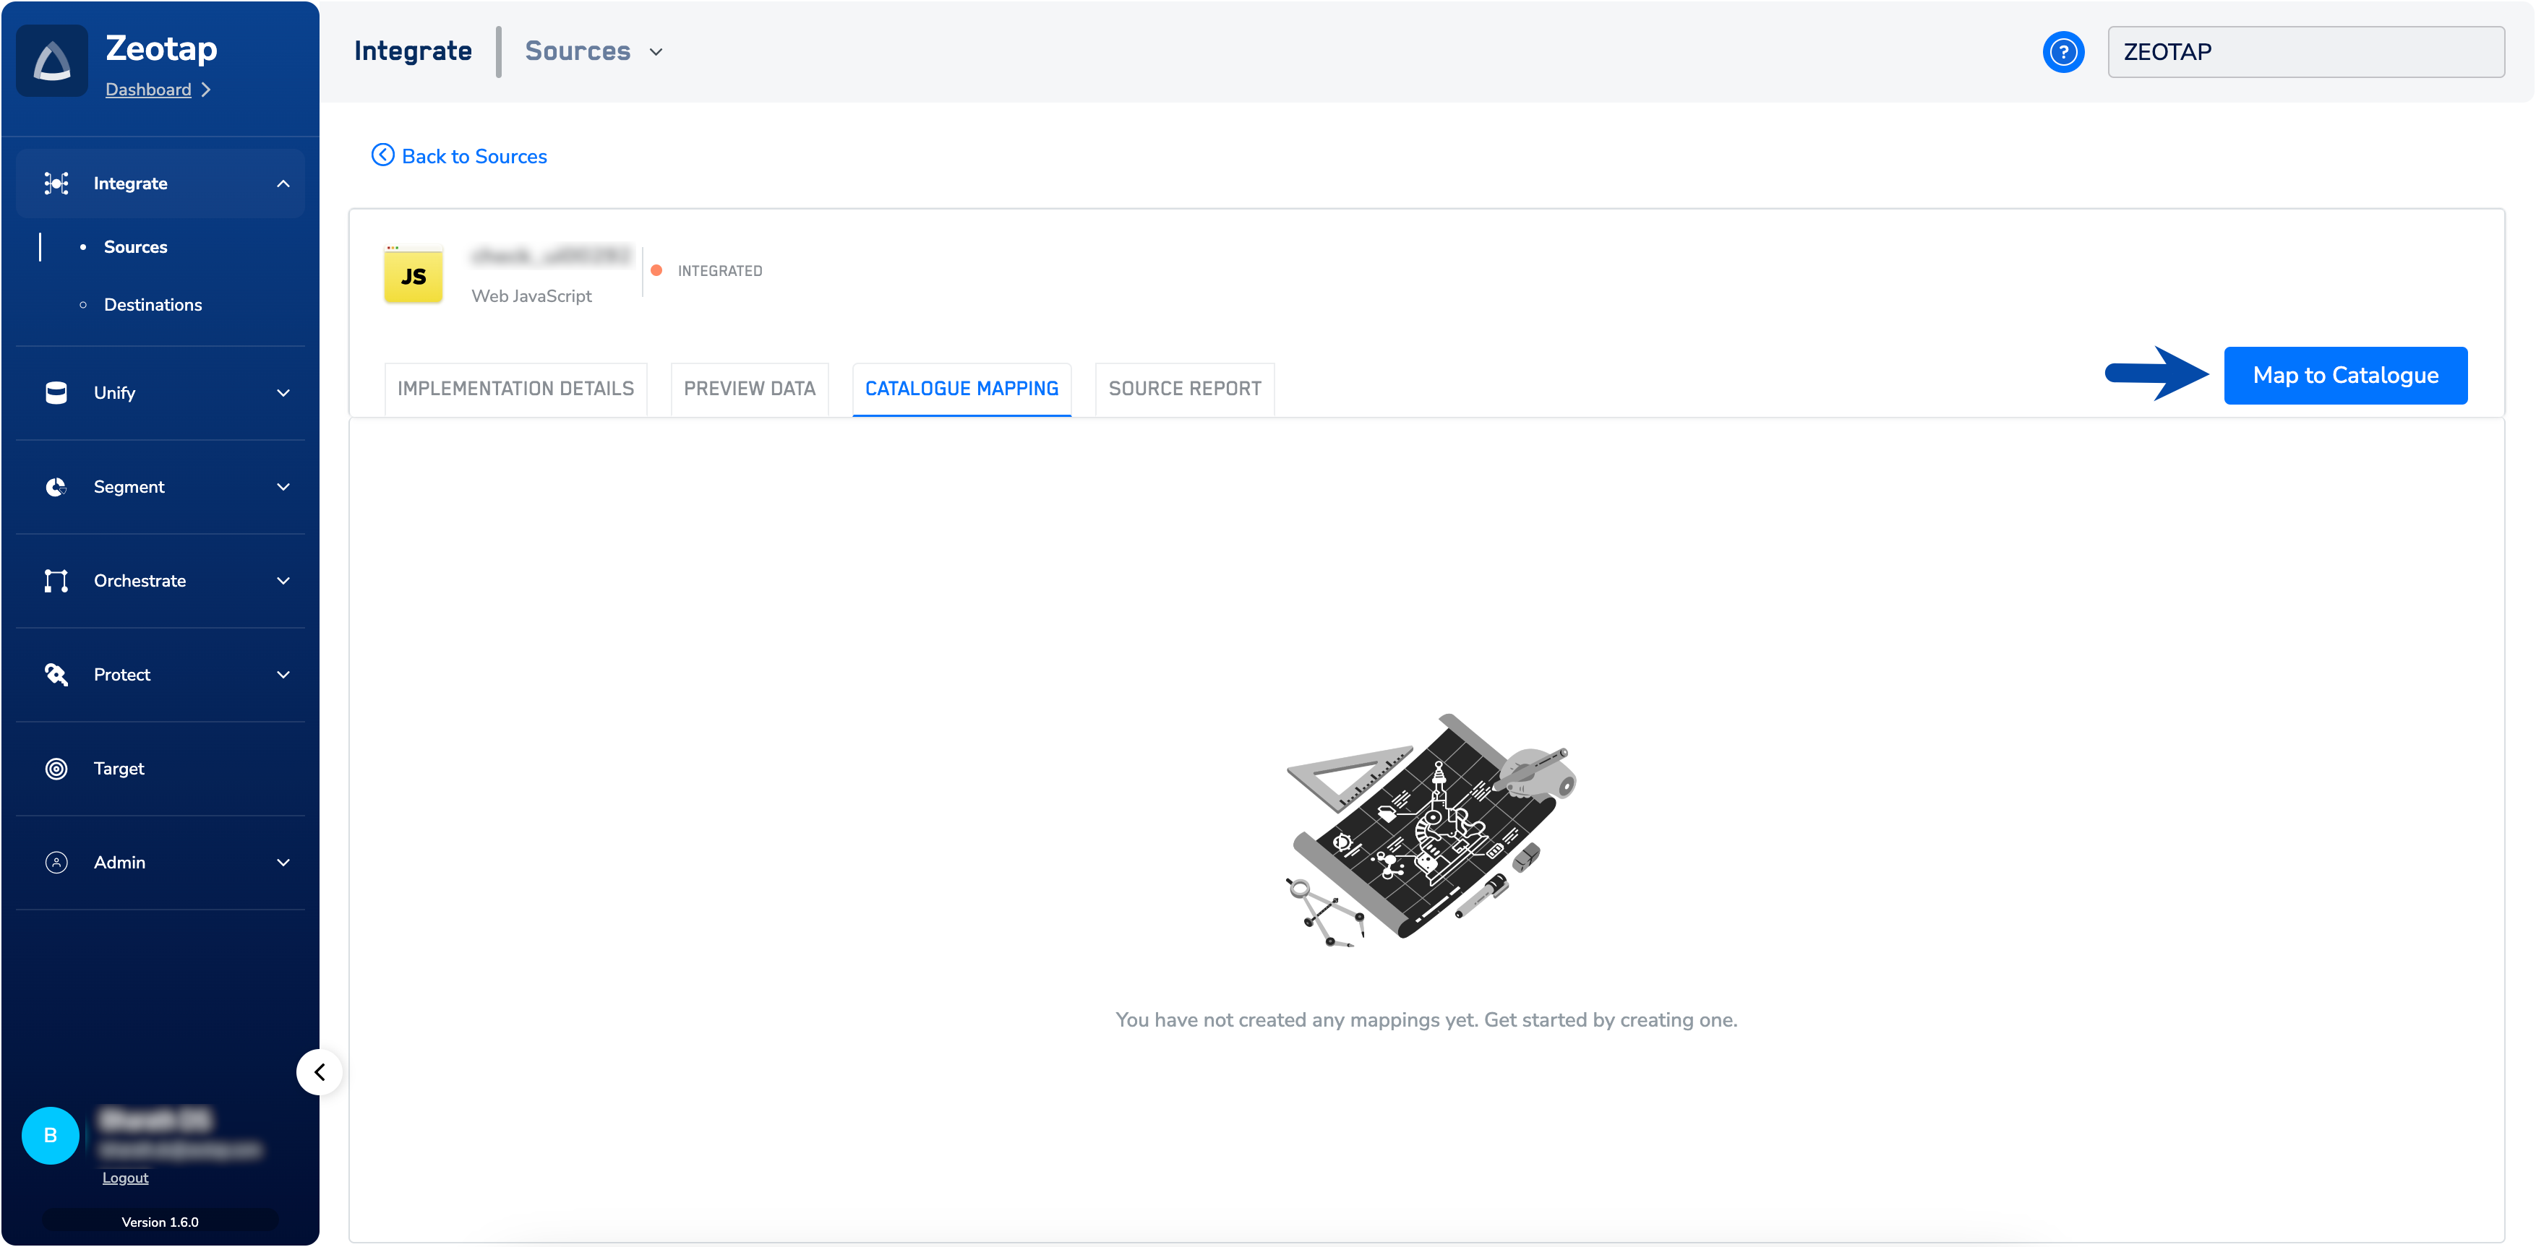Switch to Implementation Details tab
The image size is (2536, 1247).
point(515,389)
